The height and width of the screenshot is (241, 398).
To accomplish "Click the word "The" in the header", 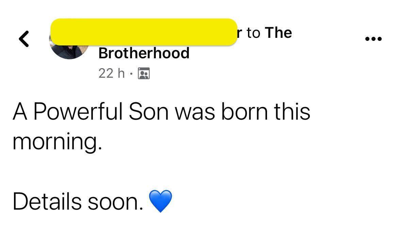I will tap(279, 33).
